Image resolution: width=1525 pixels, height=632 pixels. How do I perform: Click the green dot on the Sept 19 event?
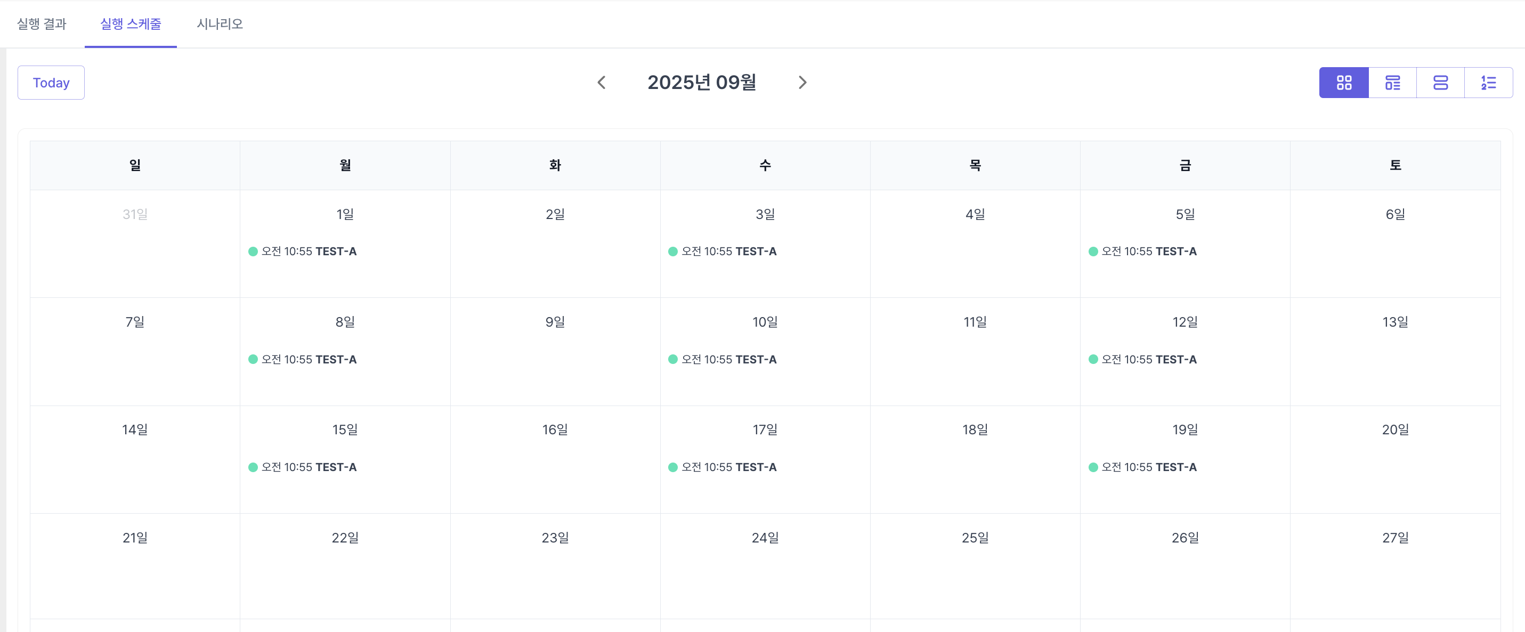click(1093, 467)
